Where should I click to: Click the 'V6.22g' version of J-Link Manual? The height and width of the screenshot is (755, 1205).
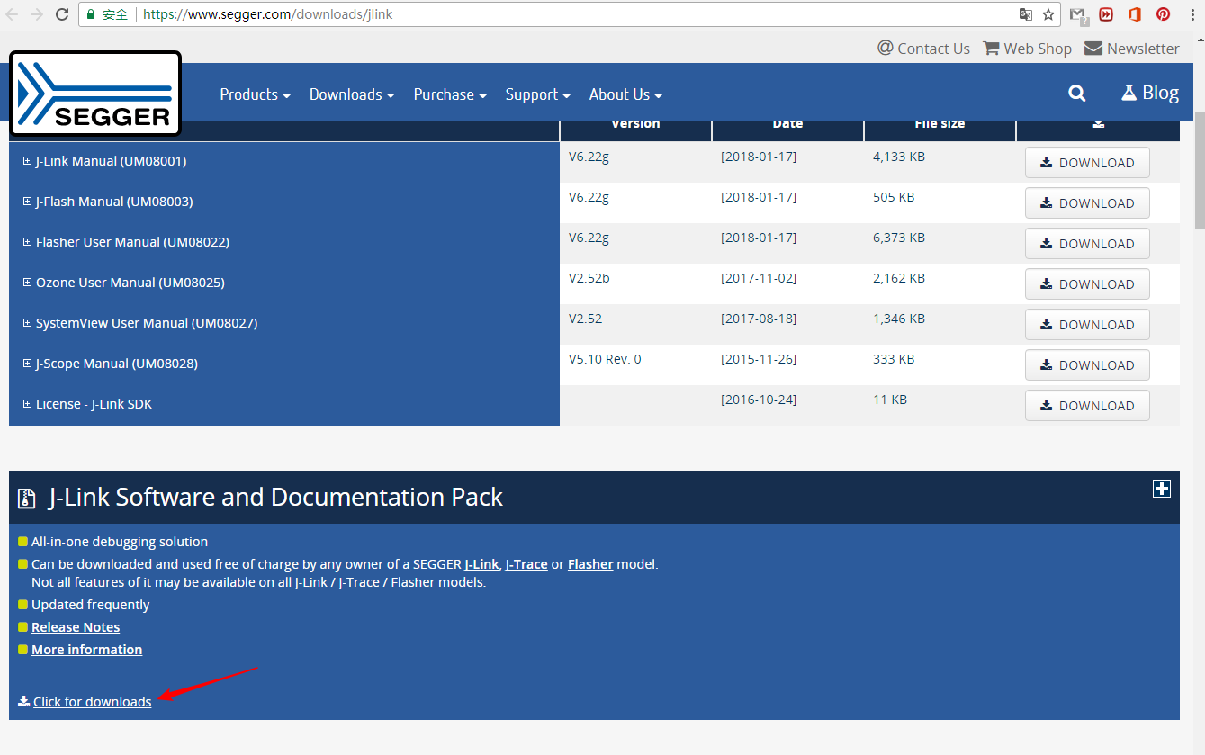(x=589, y=157)
